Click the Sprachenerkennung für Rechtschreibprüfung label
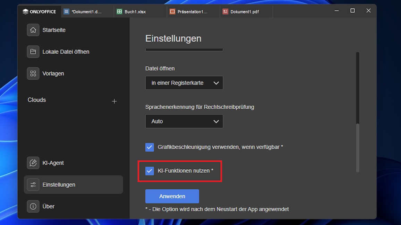 click(x=200, y=107)
